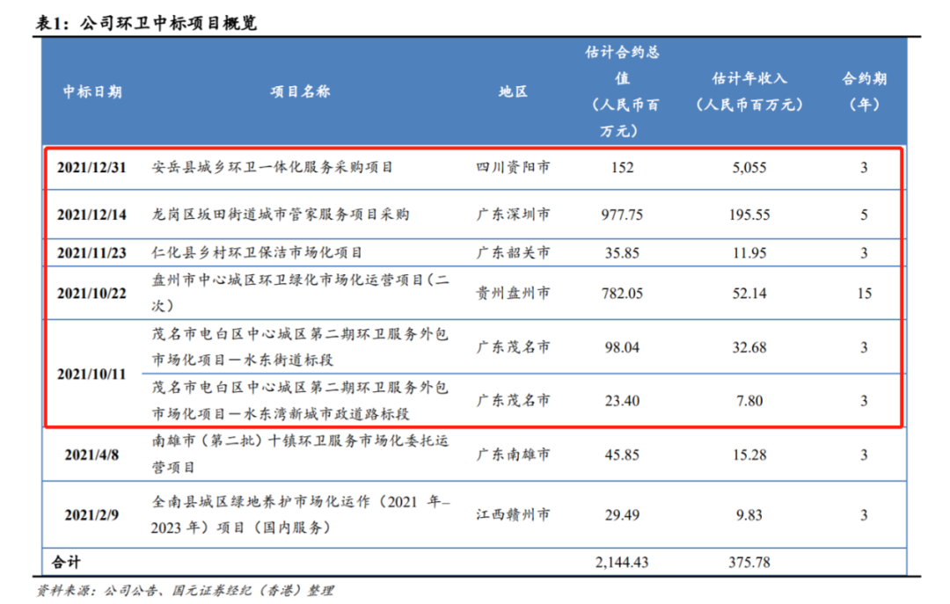Click contract value 977.75
The height and width of the screenshot is (604, 950).
622,215
